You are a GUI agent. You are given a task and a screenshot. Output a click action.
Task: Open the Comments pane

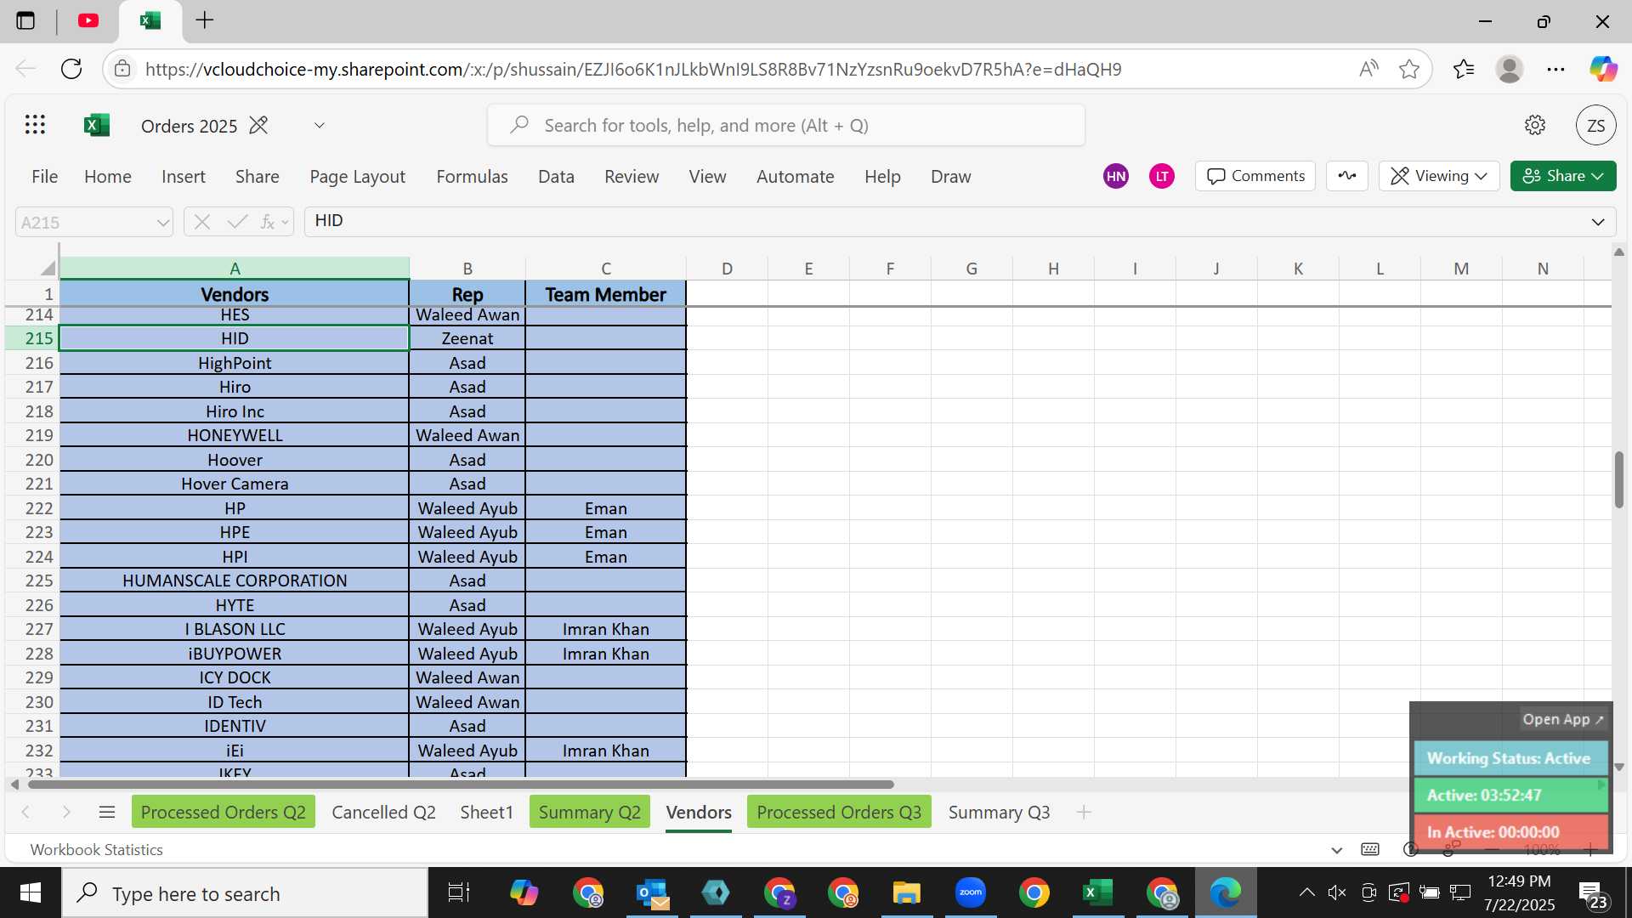[1255, 176]
